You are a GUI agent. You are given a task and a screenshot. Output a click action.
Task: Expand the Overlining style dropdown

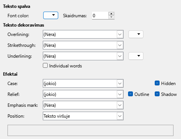tap(83, 34)
